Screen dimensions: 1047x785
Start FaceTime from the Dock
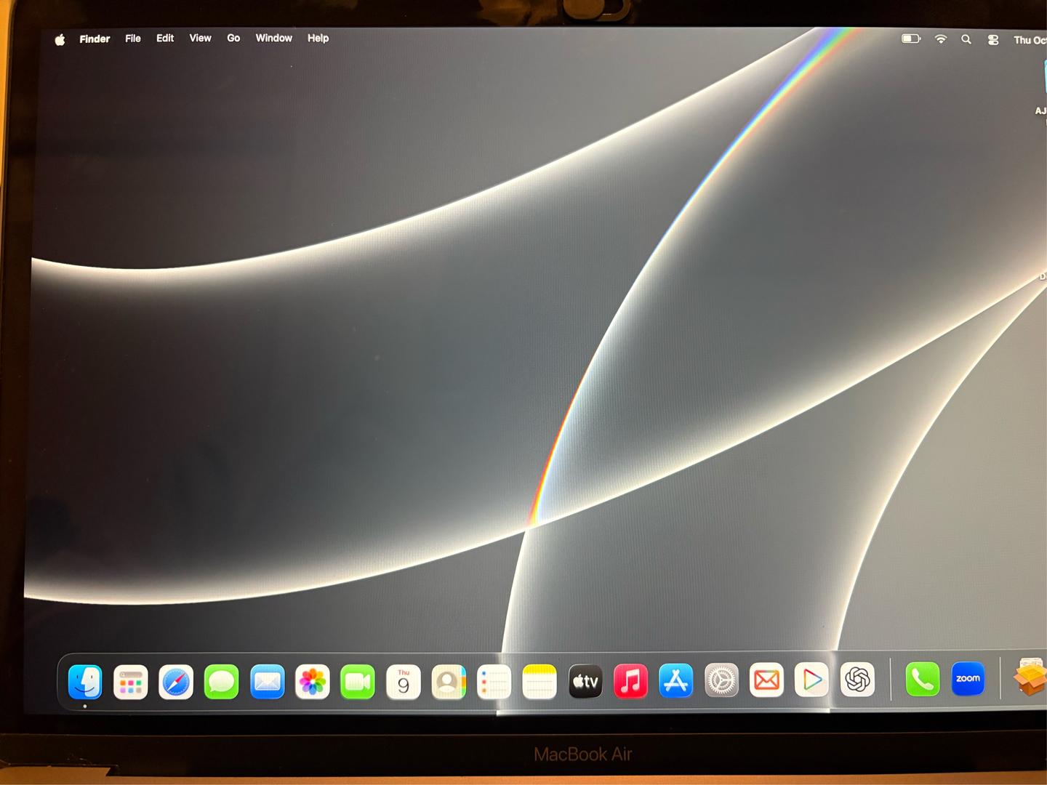point(358,682)
